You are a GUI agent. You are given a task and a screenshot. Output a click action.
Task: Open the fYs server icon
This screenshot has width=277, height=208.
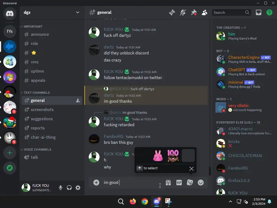tap(10, 31)
